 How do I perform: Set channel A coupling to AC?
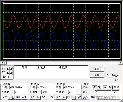coord(33,98)
